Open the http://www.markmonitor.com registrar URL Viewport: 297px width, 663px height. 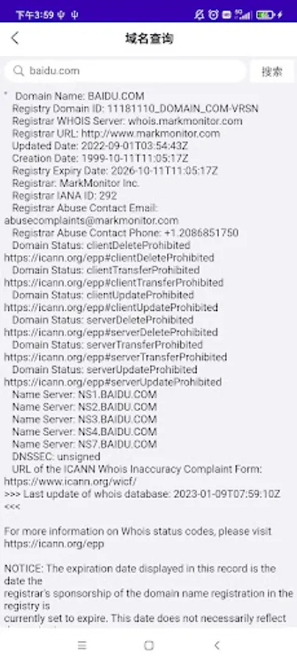click(x=151, y=133)
